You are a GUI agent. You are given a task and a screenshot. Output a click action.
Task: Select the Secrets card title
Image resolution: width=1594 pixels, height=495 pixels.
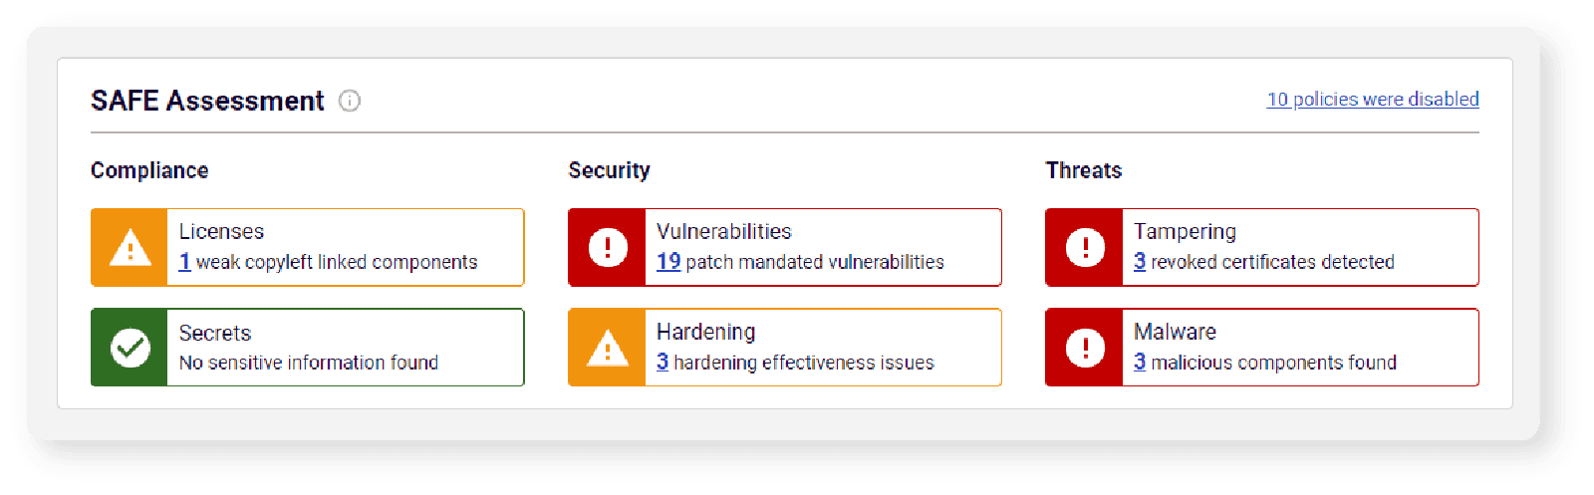pyautogui.click(x=215, y=333)
